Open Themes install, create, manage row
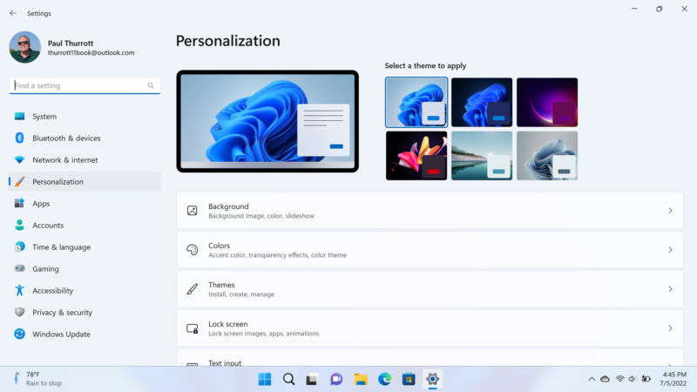This screenshot has width=697, height=392. pyautogui.click(x=430, y=289)
